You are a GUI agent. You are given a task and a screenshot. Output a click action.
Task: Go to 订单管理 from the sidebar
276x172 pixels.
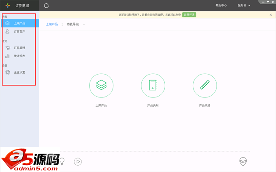19,48
